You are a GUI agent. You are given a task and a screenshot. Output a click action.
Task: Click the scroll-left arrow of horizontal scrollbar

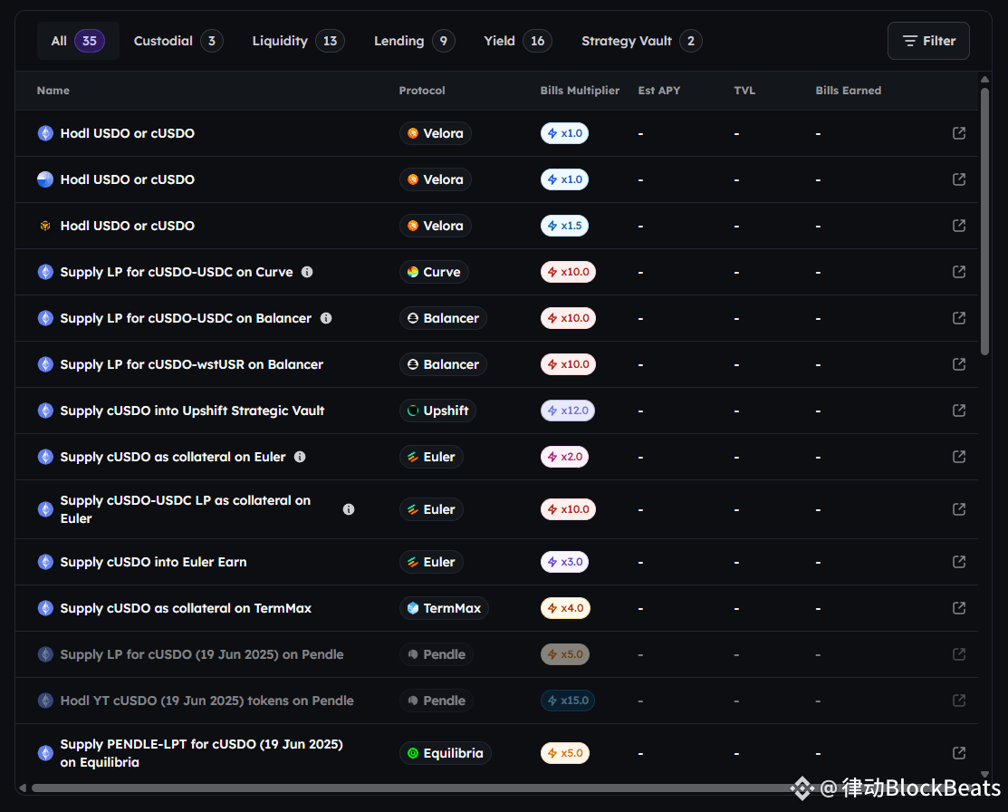tap(24, 788)
